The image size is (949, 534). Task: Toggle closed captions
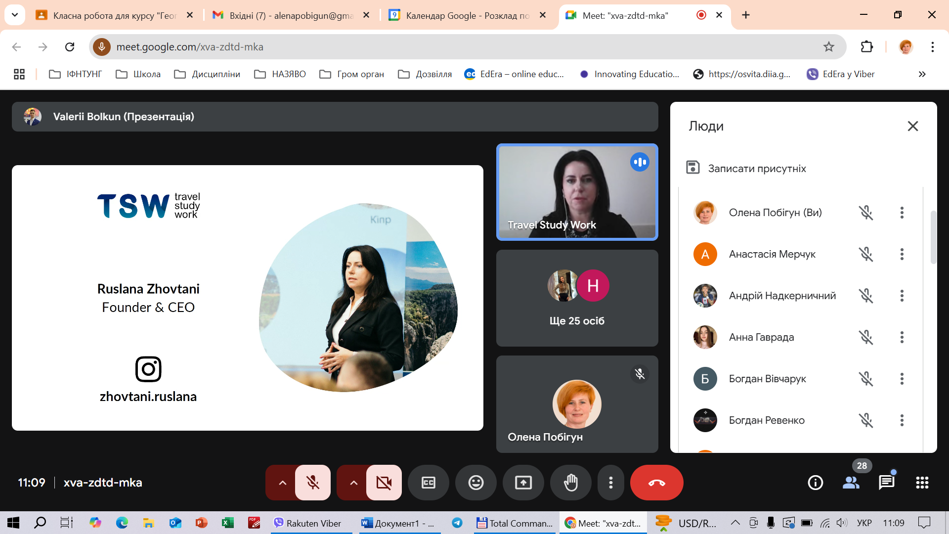429,483
